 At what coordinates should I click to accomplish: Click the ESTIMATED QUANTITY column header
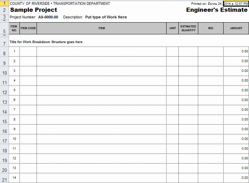pos(188,28)
